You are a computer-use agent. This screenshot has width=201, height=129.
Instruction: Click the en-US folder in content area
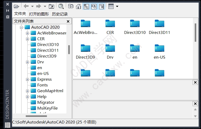click(x=160, y=52)
